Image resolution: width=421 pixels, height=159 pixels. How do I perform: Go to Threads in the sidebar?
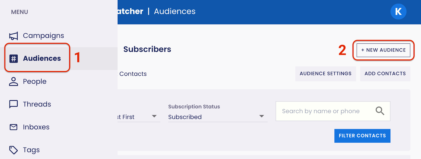(x=37, y=104)
